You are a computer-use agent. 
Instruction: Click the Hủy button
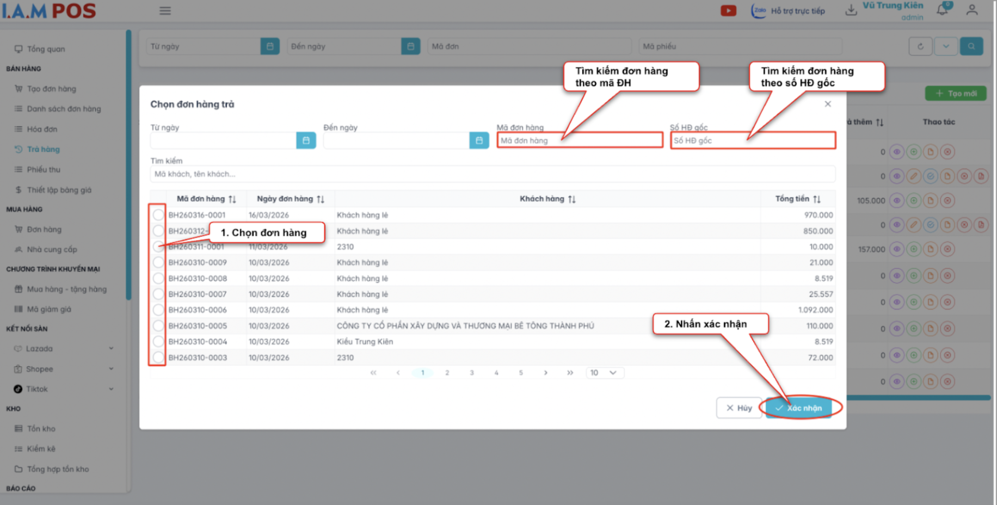point(738,408)
